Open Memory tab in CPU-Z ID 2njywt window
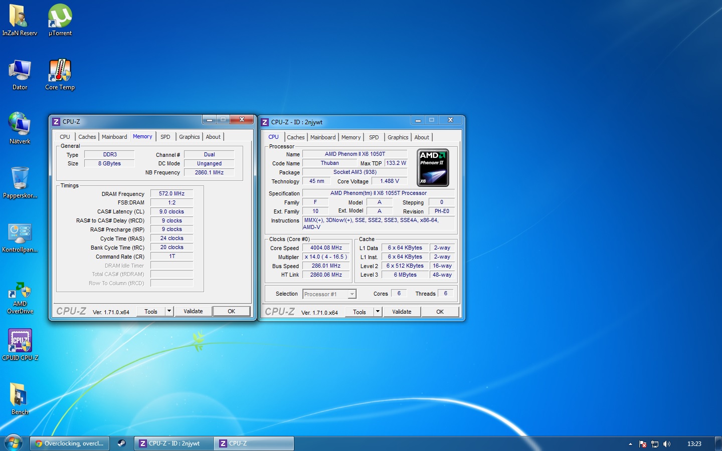This screenshot has height=451, width=722. [x=351, y=137]
